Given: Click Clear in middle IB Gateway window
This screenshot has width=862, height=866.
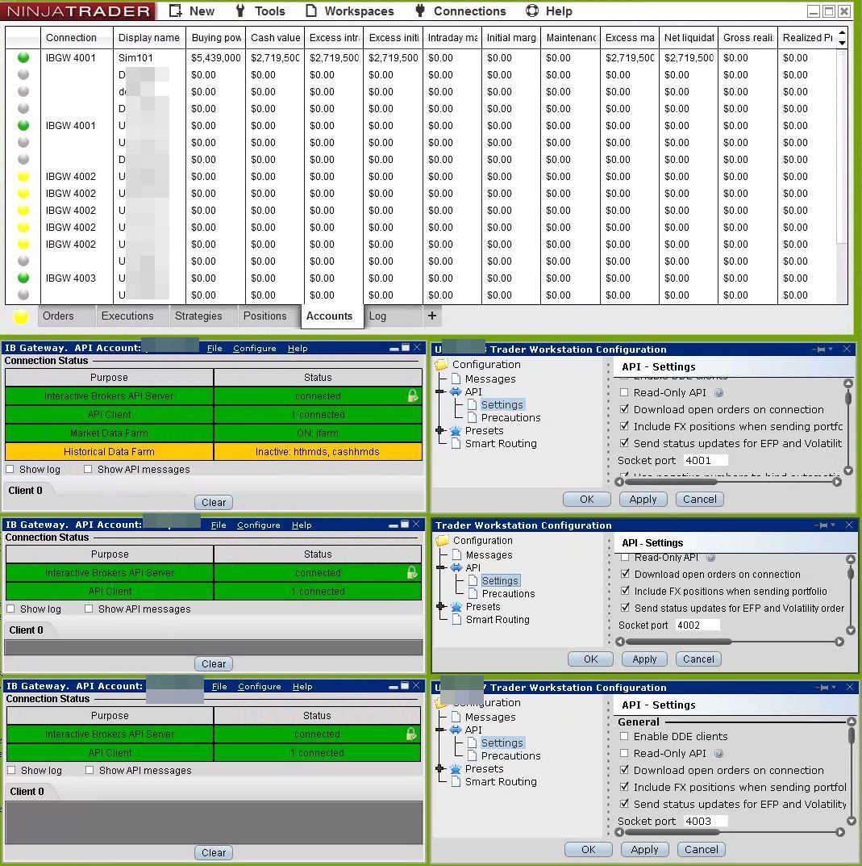Looking at the screenshot, I should (214, 663).
